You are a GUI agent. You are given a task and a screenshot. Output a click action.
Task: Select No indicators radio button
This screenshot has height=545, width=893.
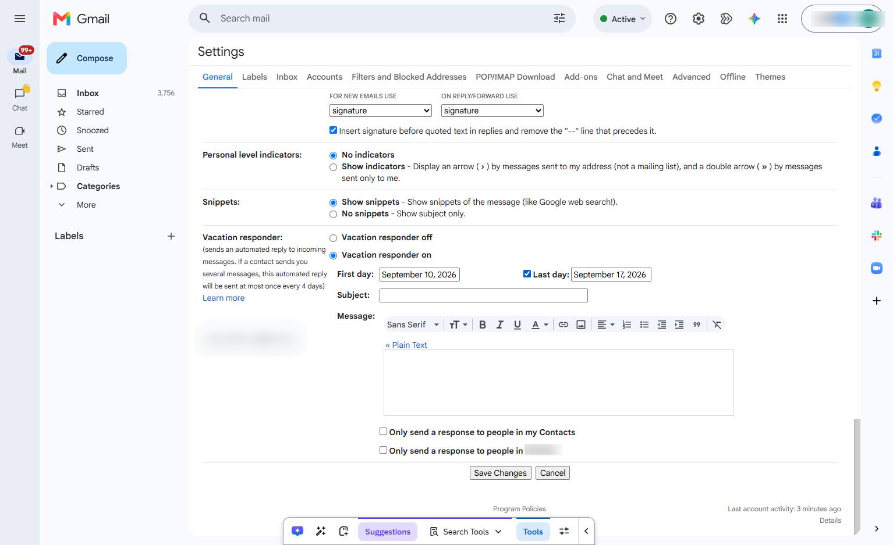coord(333,155)
